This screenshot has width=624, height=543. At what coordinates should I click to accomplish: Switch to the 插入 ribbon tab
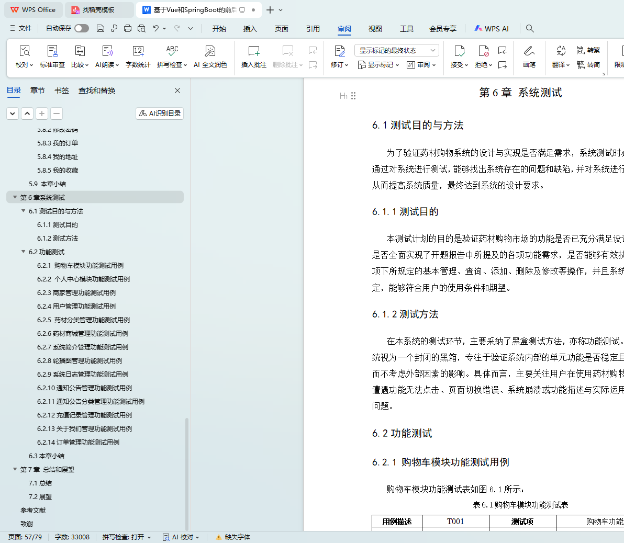250,29
